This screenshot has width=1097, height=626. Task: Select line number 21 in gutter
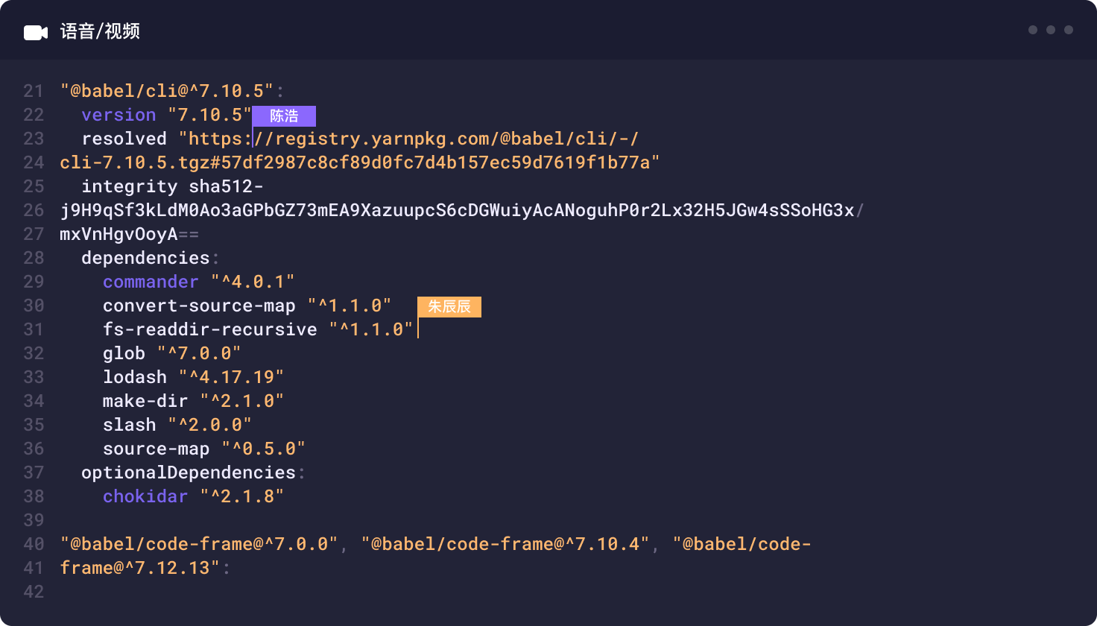click(x=34, y=91)
